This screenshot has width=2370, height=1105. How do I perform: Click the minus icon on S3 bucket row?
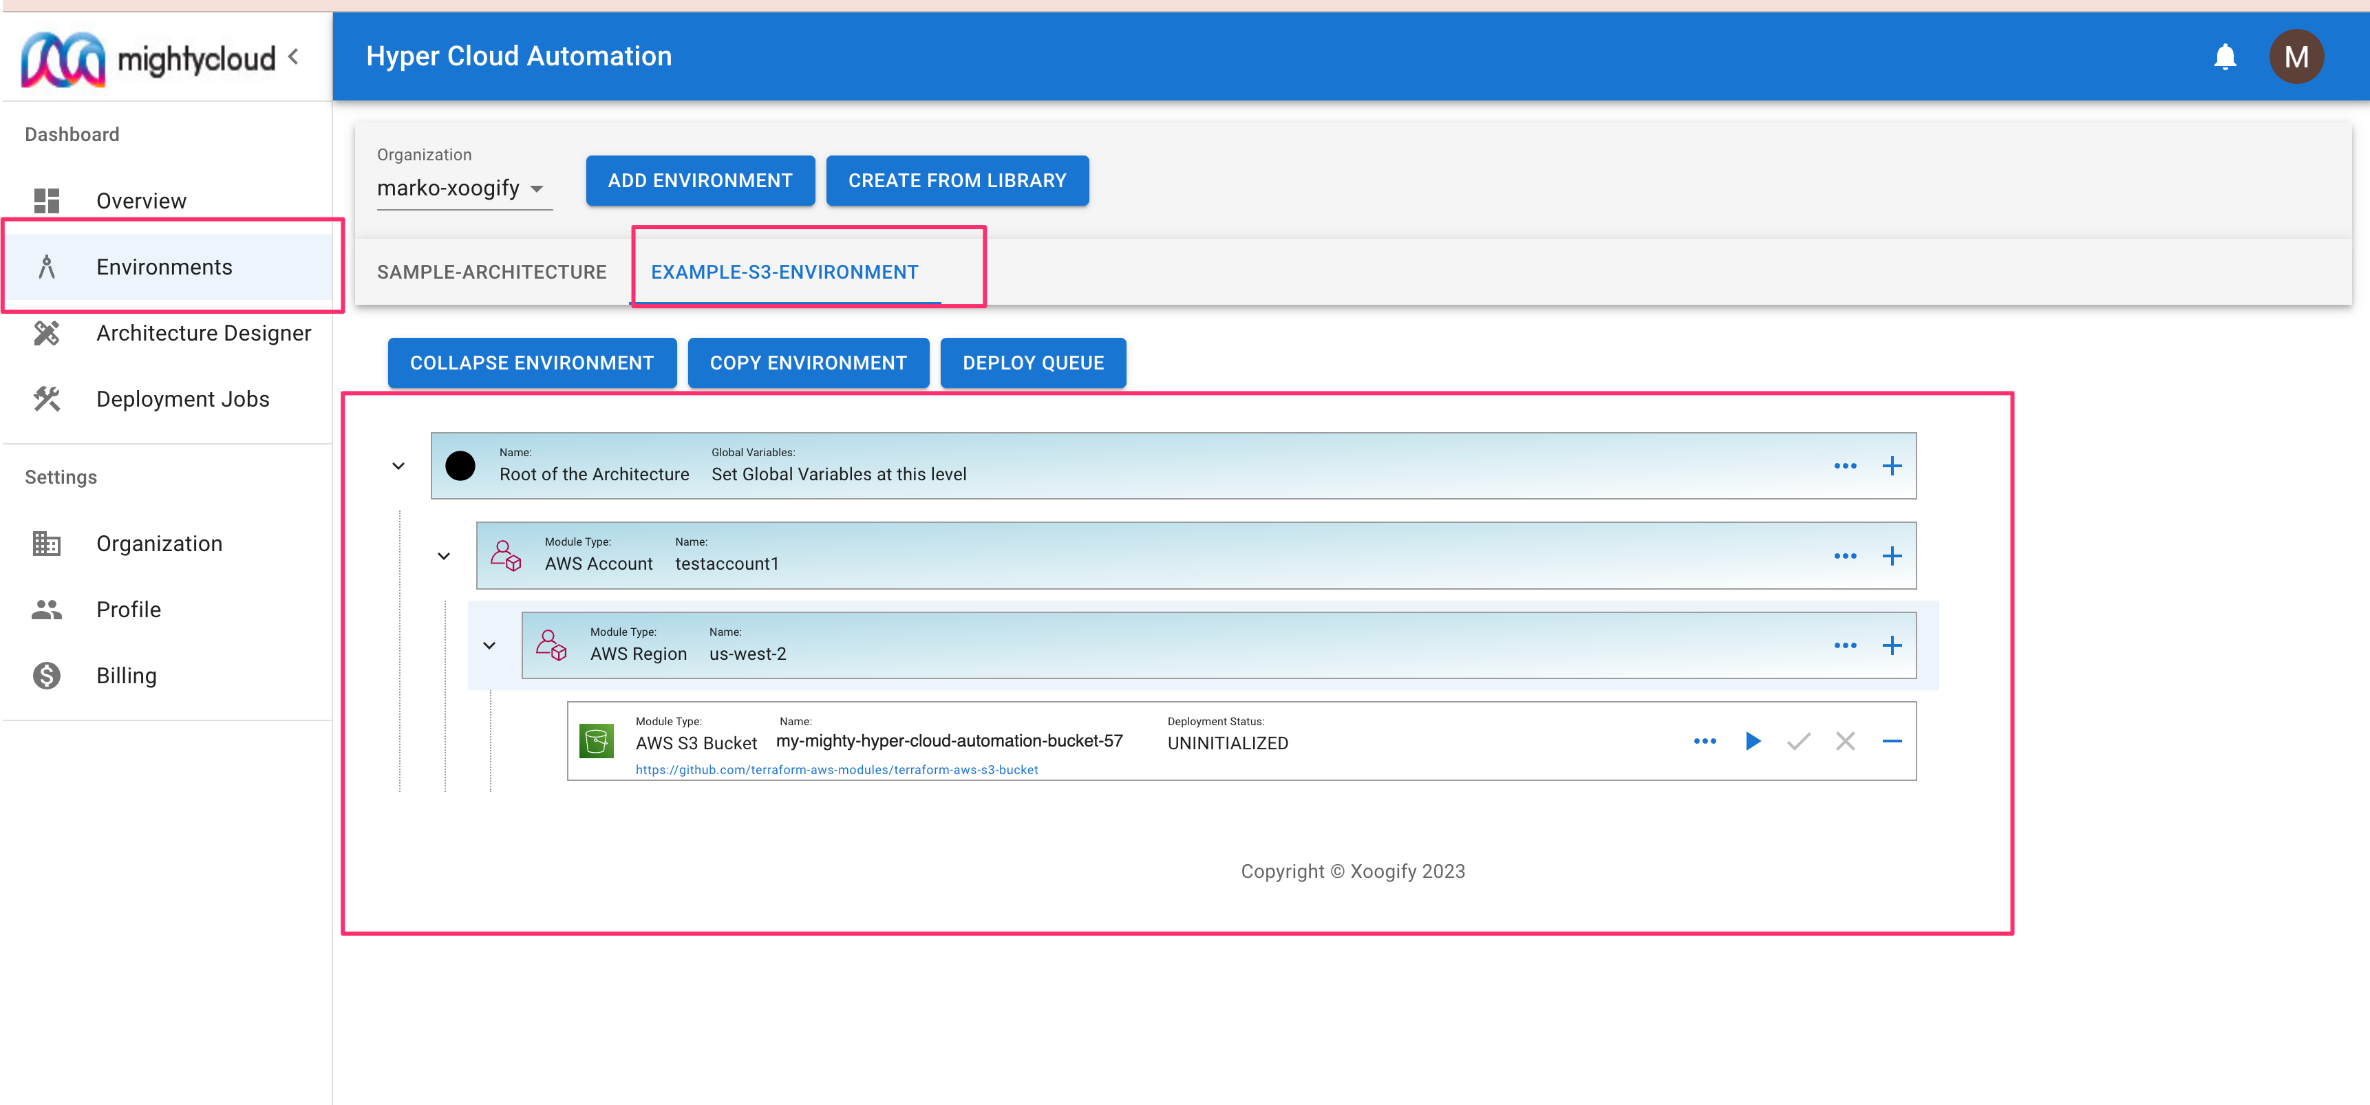pyautogui.click(x=1890, y=740)
